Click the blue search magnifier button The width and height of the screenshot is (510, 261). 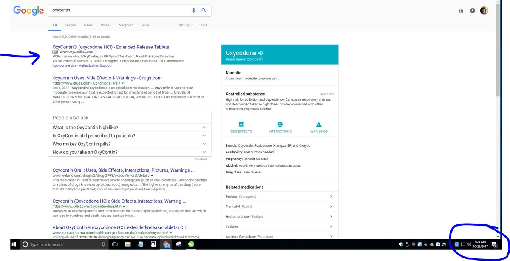204,10
